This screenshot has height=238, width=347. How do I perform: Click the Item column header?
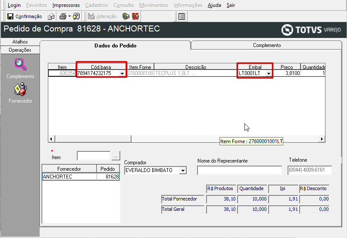[62, 67]
